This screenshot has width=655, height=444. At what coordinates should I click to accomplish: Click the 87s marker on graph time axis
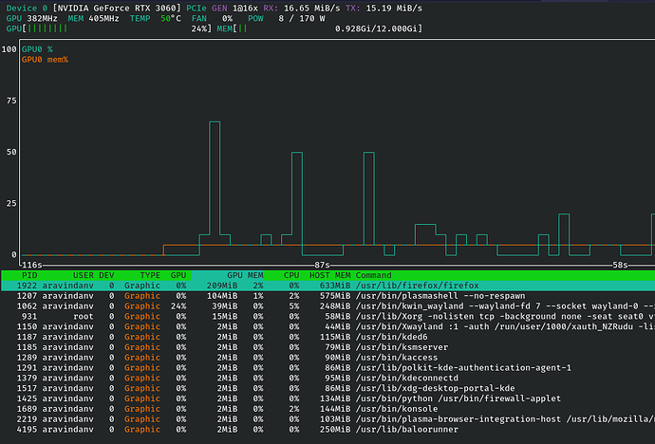(323, 265)
